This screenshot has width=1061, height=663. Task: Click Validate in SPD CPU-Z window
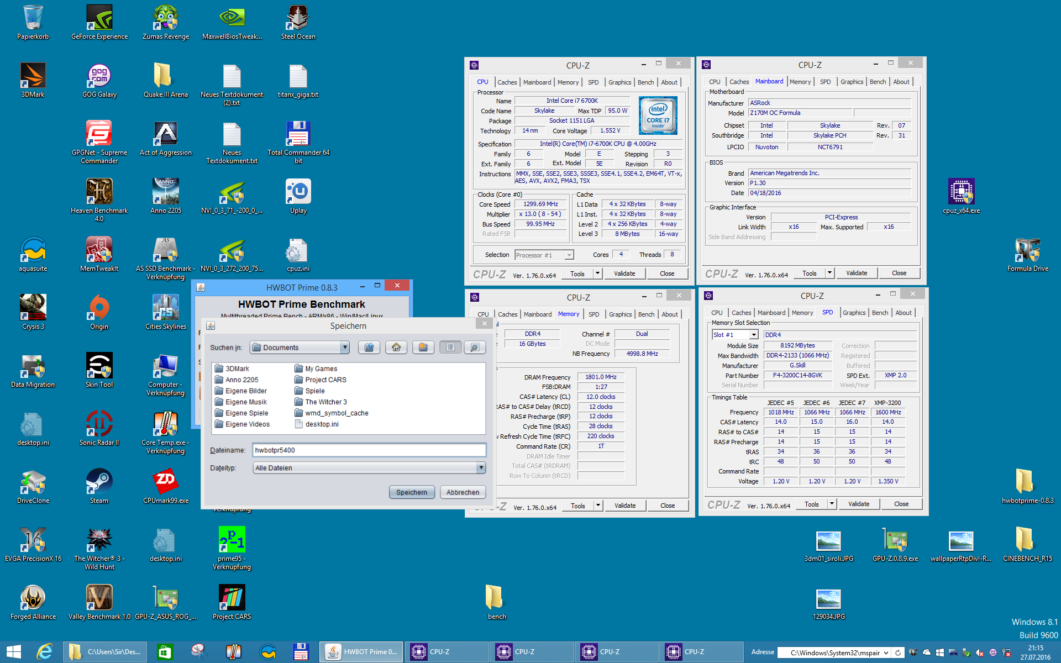[859, 504]
